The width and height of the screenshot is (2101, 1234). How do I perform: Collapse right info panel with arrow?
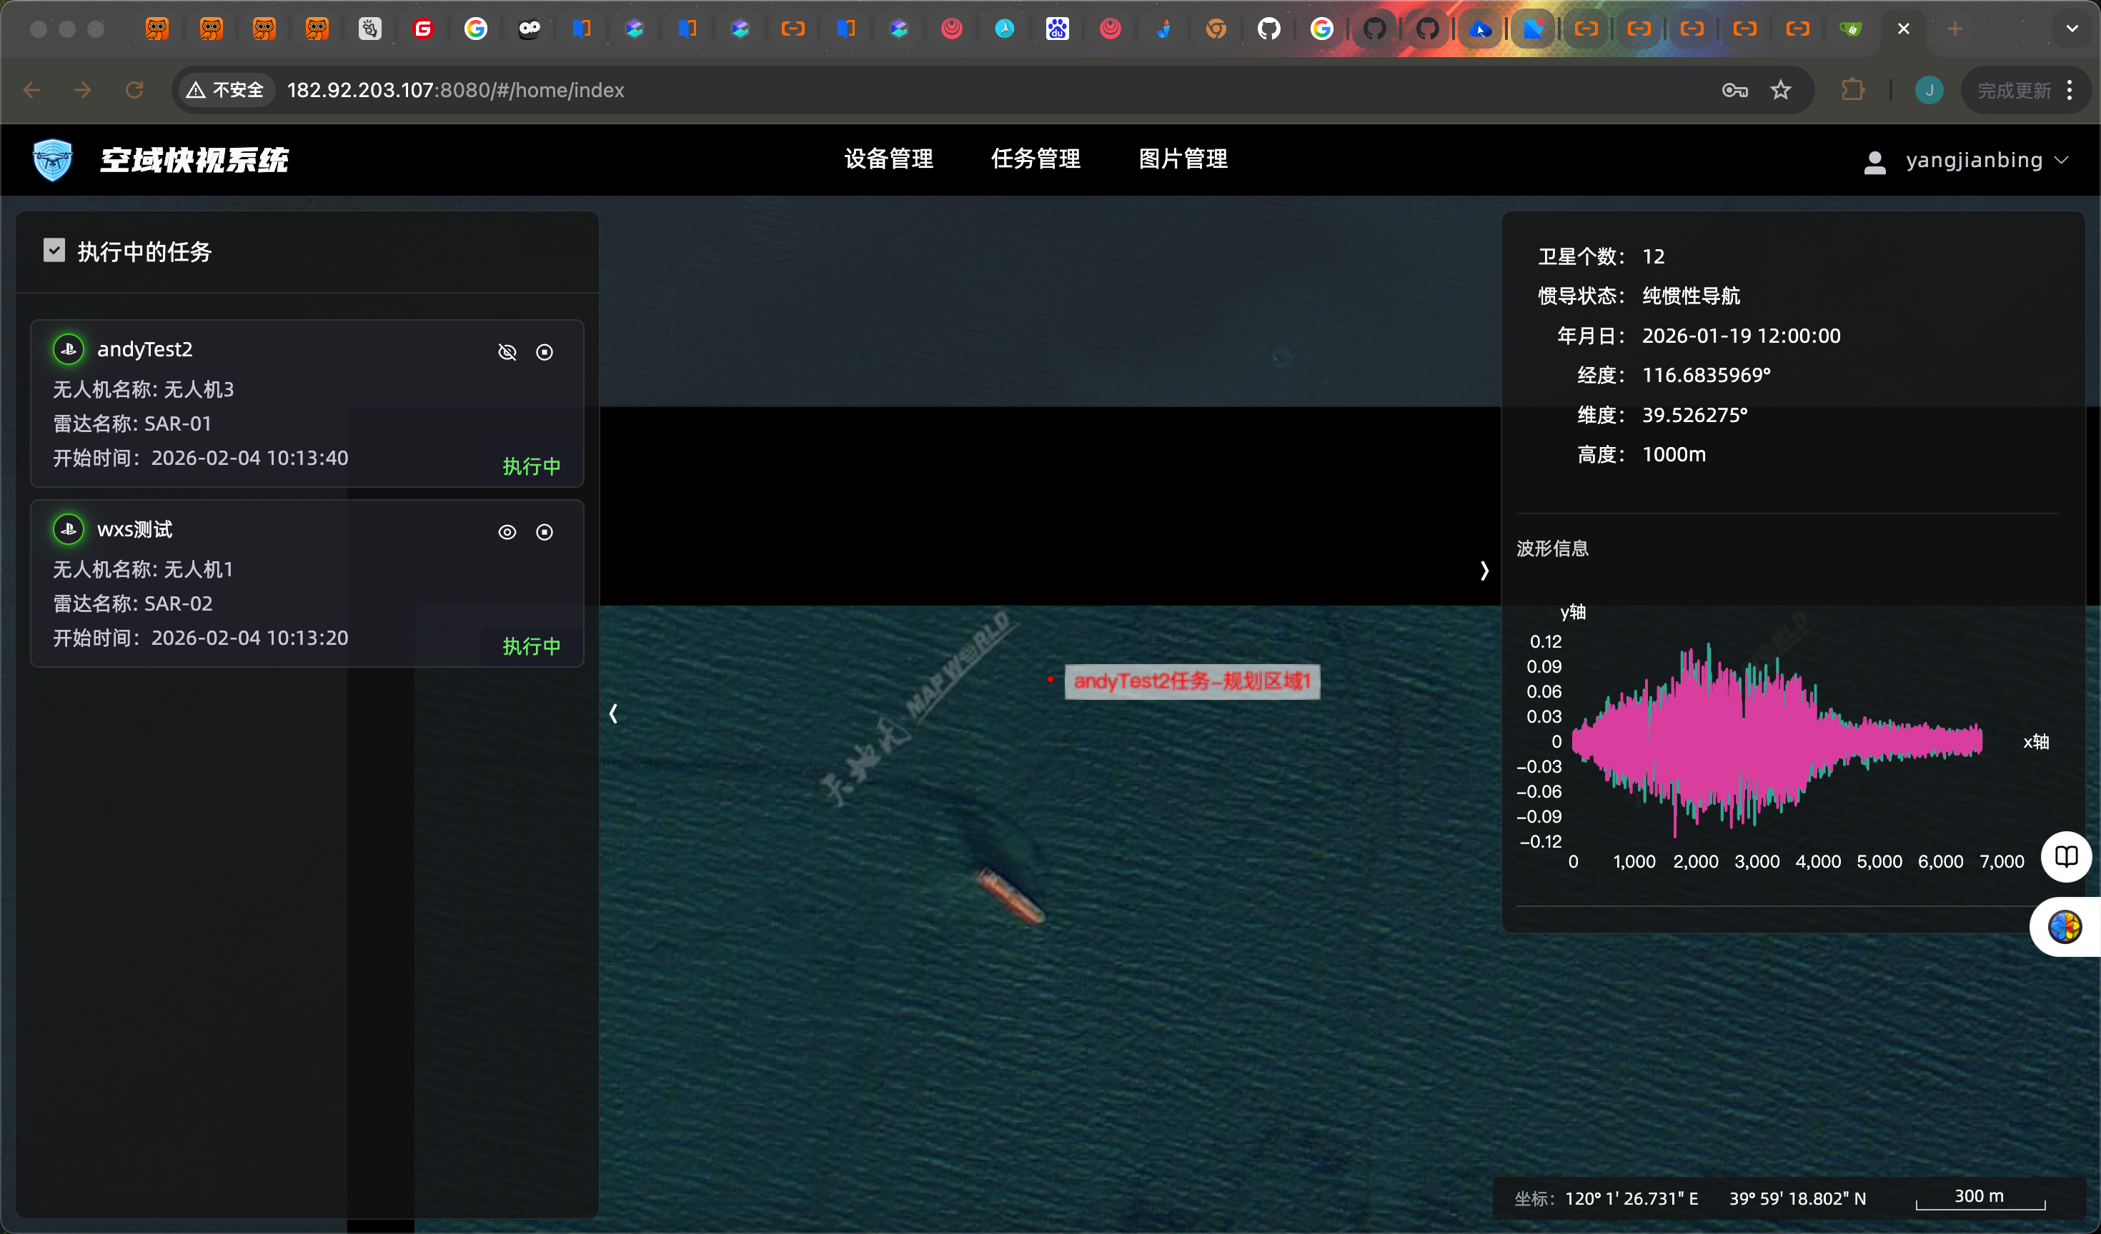pyautogui.click(x=1484, y=571)
